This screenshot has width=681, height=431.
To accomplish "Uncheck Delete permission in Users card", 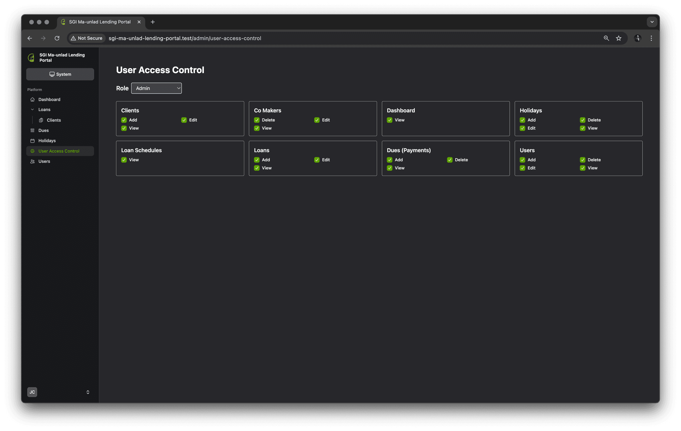I will tap(583, 160).
